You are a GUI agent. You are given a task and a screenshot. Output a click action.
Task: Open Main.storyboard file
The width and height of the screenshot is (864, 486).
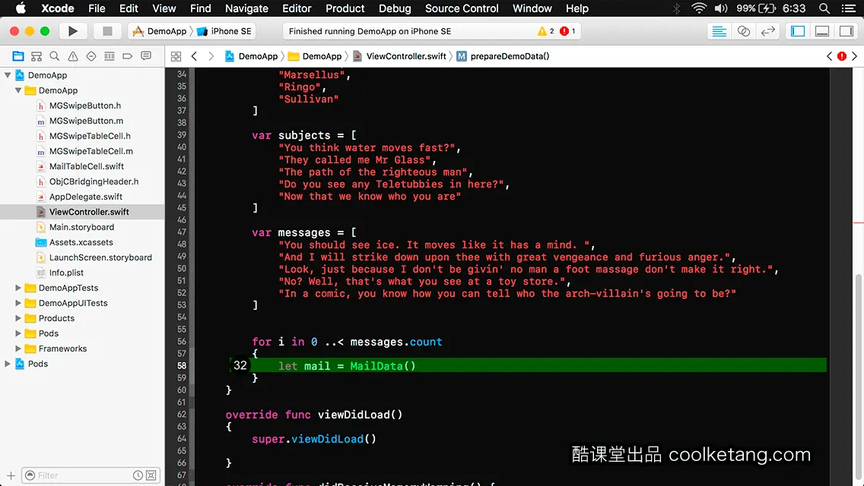click(81, 227)
